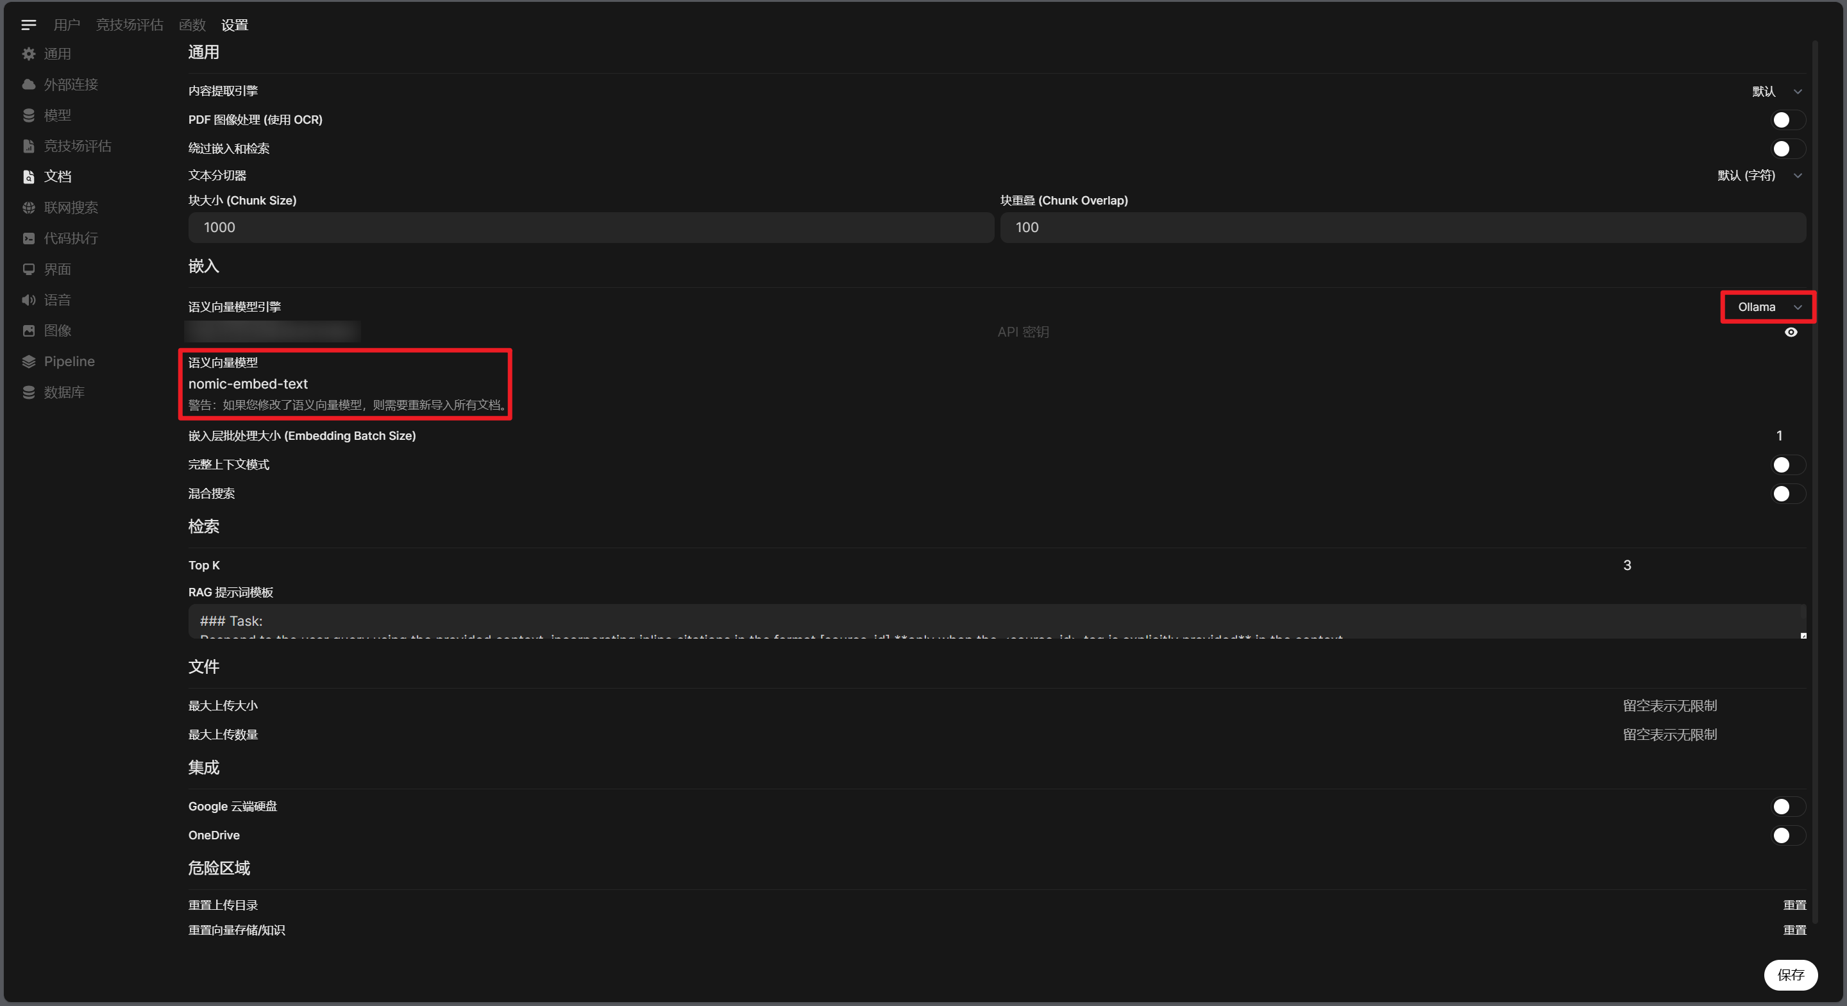Open the 模型 models stack icon
1847x1006 pixels.
29,115
